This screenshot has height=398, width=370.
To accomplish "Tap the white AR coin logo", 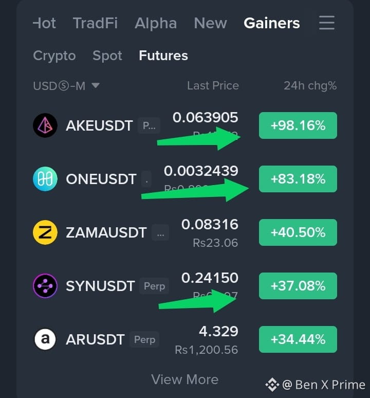I will [45, 339].
